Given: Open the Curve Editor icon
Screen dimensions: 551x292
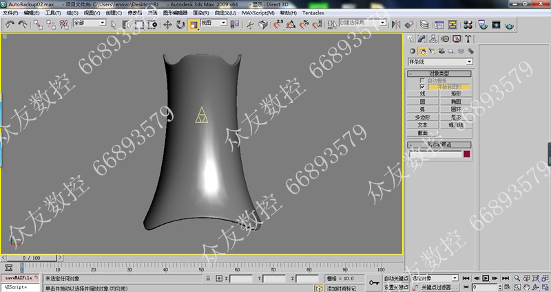Looking at the screenshot, I should (439, 25).
